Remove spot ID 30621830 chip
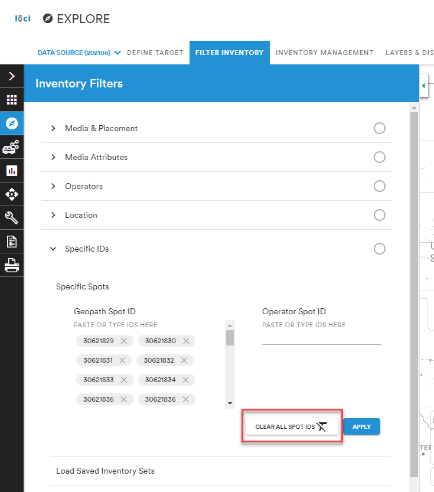This screenshot has width=434, height=492. (x=186, y=341)
